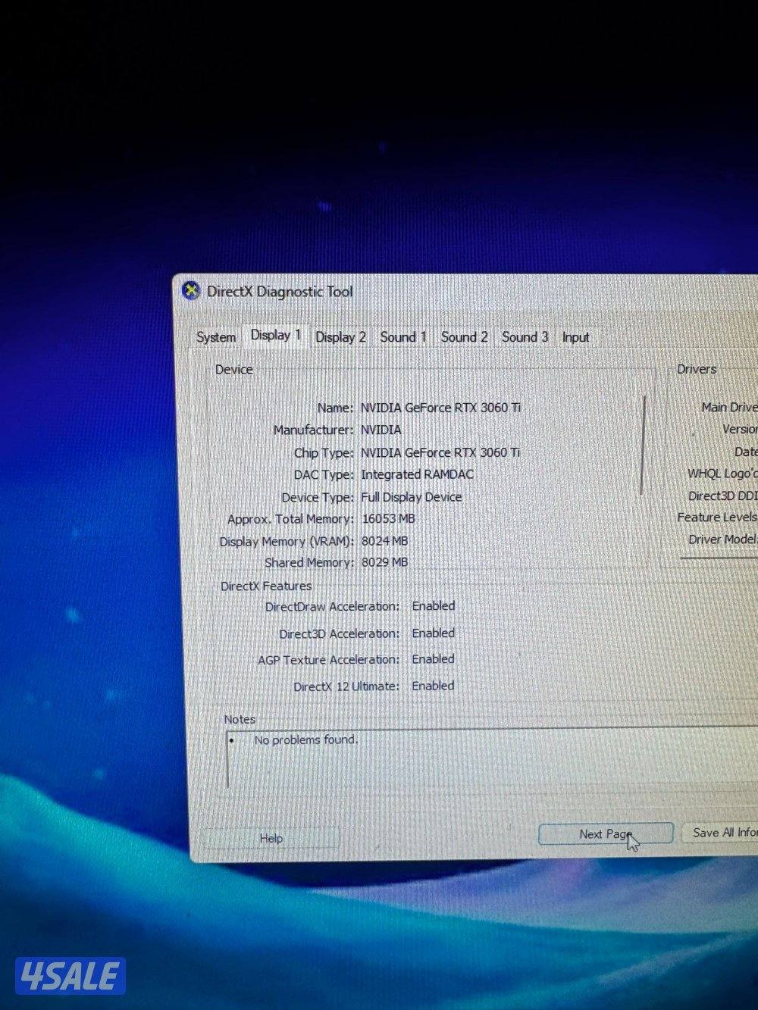The height and width of the screenshot is (1010, 758).
Task: Click the DirectX icon in the title bar
Action: point(192,291)
